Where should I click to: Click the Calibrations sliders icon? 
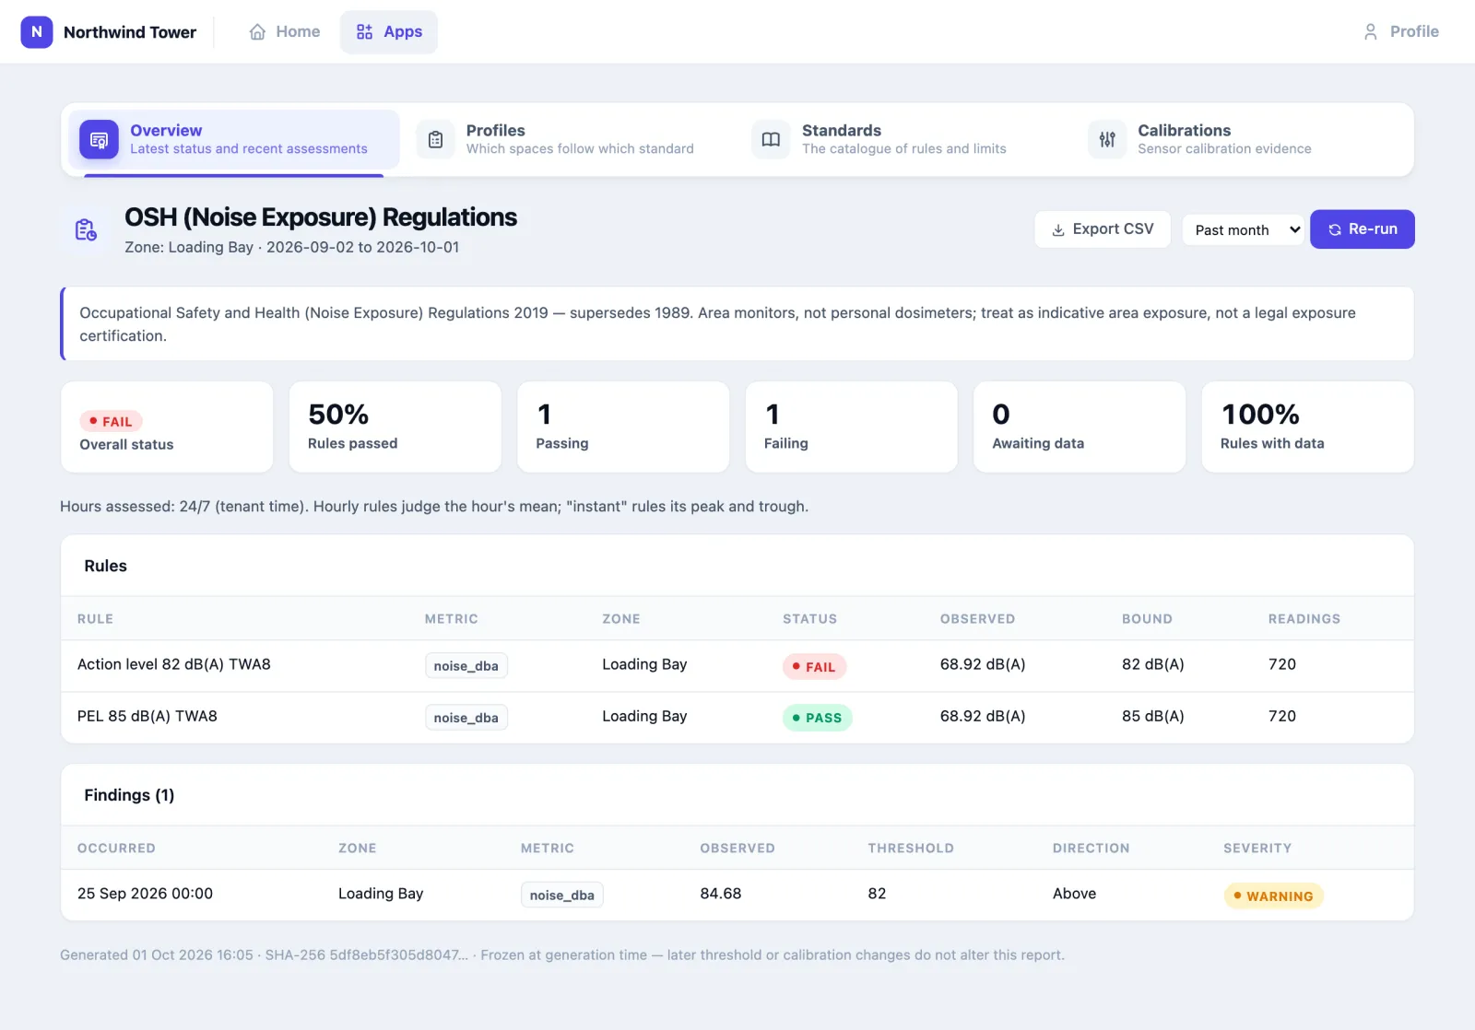tap(1107, 140)
